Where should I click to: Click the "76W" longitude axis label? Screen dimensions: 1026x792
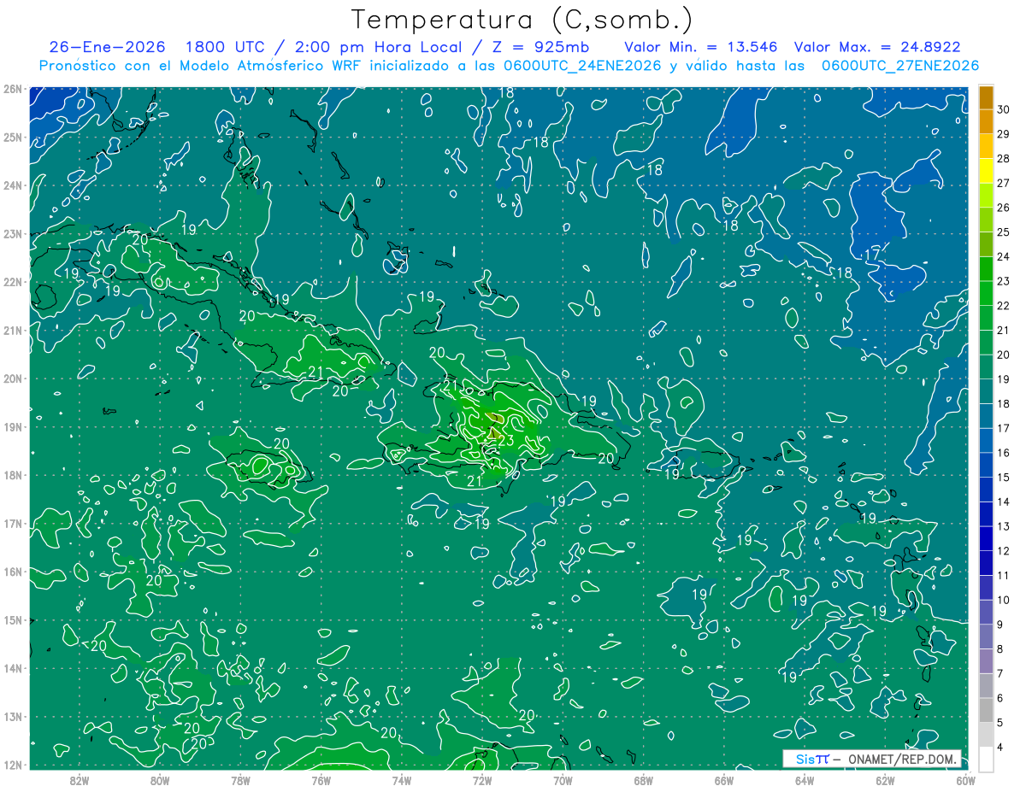click(321, 780)
